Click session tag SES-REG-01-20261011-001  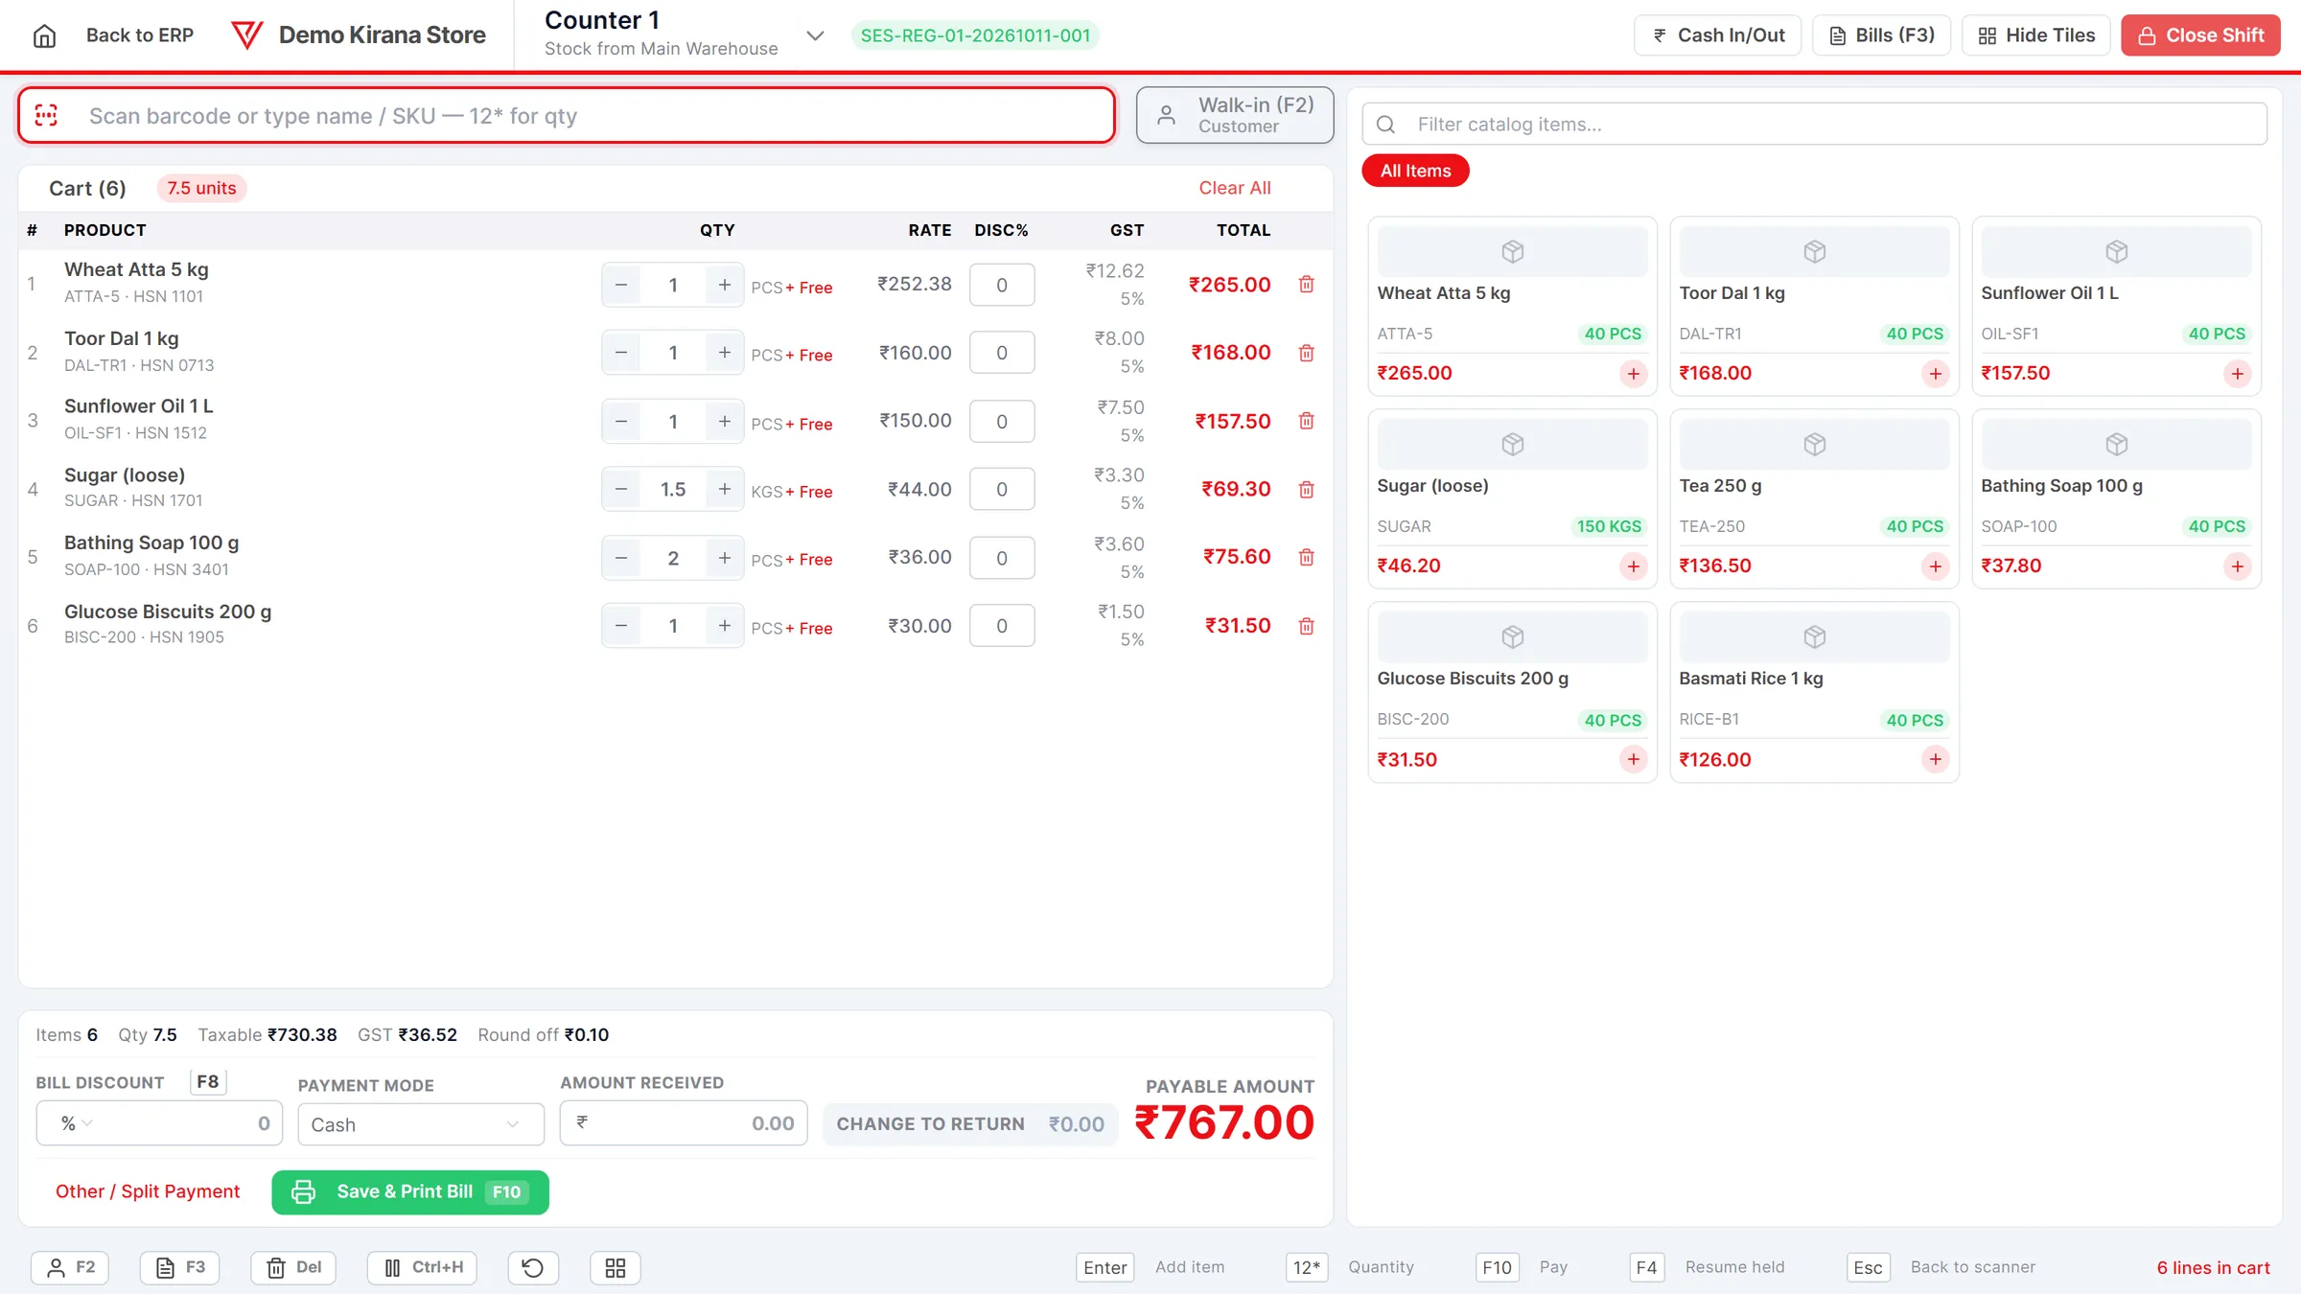coord(975,35)
